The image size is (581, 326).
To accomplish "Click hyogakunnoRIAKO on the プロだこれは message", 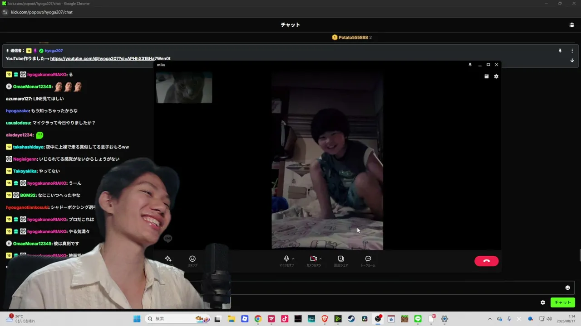I will click(47, 220).
